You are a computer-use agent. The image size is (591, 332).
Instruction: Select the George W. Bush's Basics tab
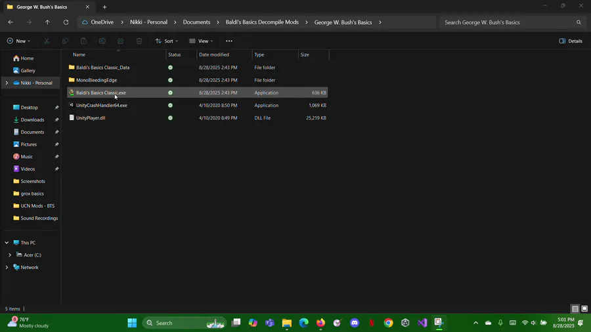pyautogui.click(x=48, y=7)
